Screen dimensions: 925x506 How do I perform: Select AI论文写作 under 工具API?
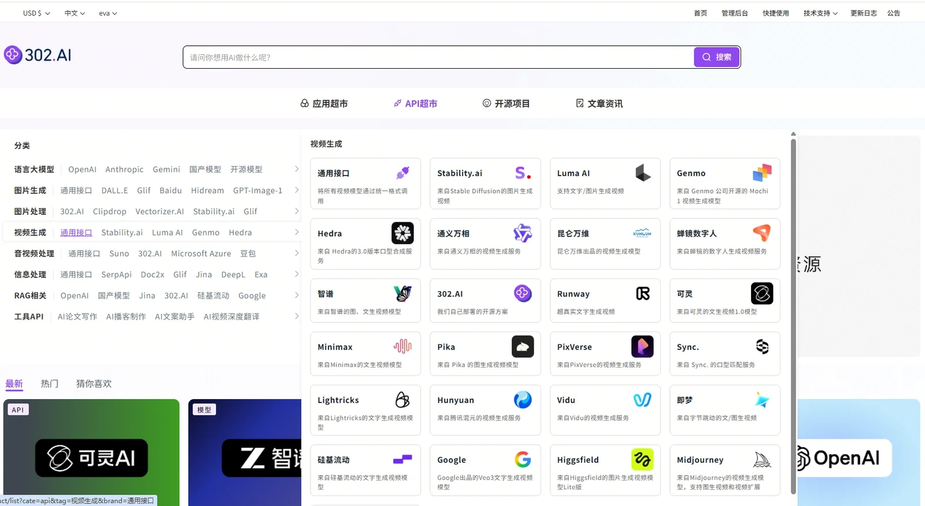[x=77, y=317]
